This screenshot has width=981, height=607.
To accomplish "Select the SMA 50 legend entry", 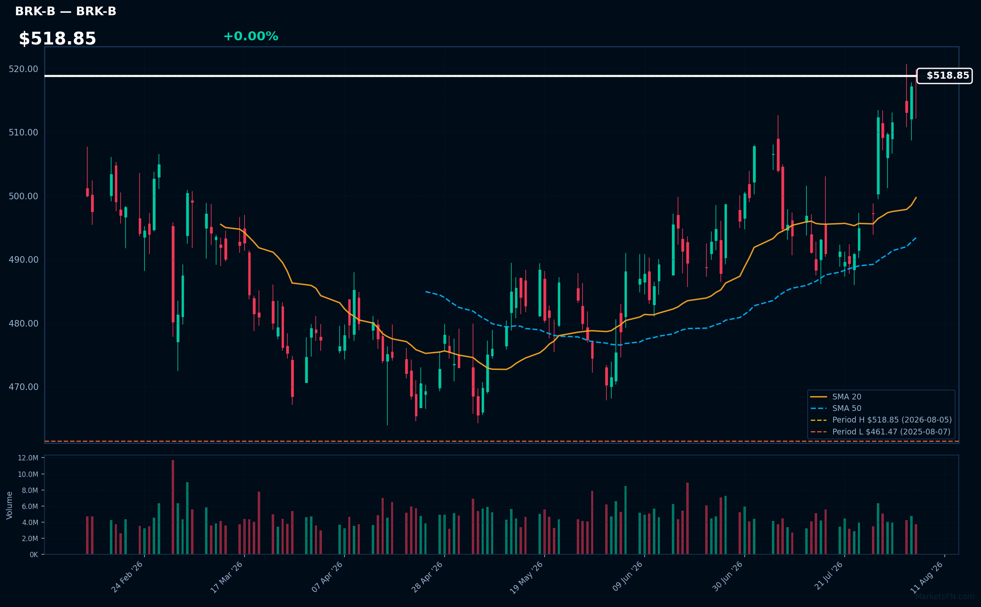I will [x=836, y=408].
